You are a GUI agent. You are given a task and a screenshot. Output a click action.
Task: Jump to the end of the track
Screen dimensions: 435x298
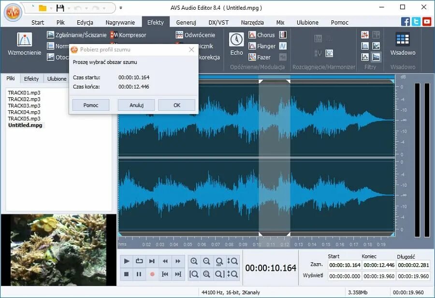point(178,274)
